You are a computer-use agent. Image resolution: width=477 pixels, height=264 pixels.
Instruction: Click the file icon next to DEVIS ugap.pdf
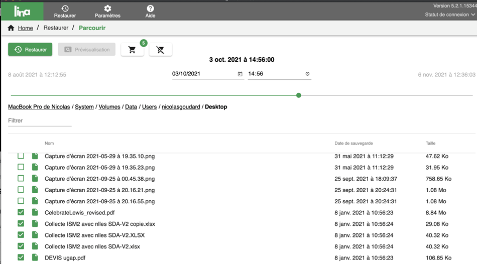35,257
